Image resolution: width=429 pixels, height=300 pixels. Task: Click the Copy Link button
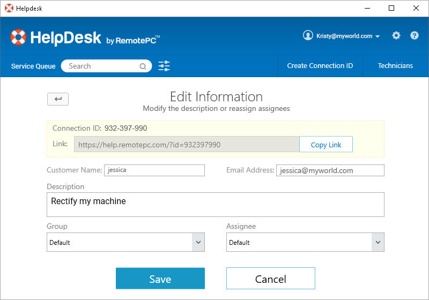(326, 145)
